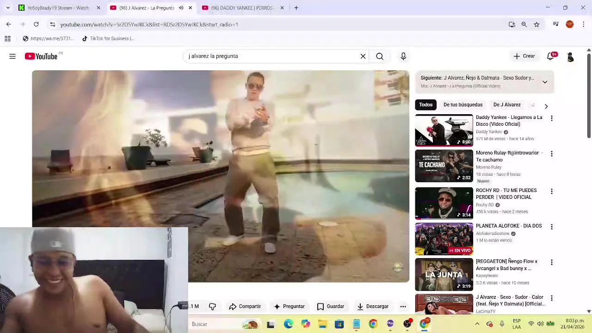The width and height of the screenshot is (592, 333).
Task: Open the La Junta reggaeton thumbnail
Action: (x=444, y=274)
